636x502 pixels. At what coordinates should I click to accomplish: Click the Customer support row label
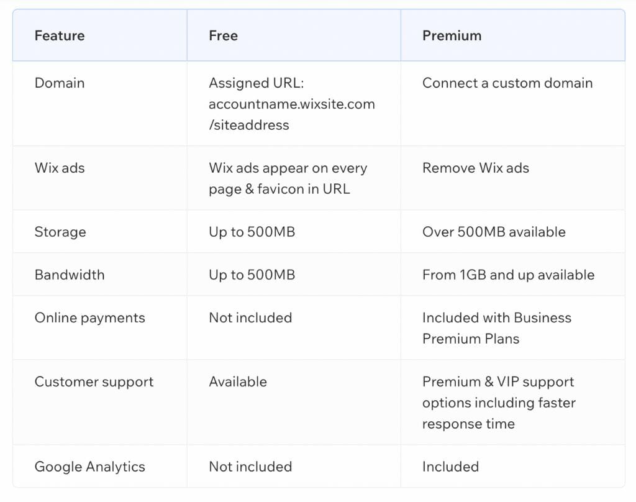point(94,381)
